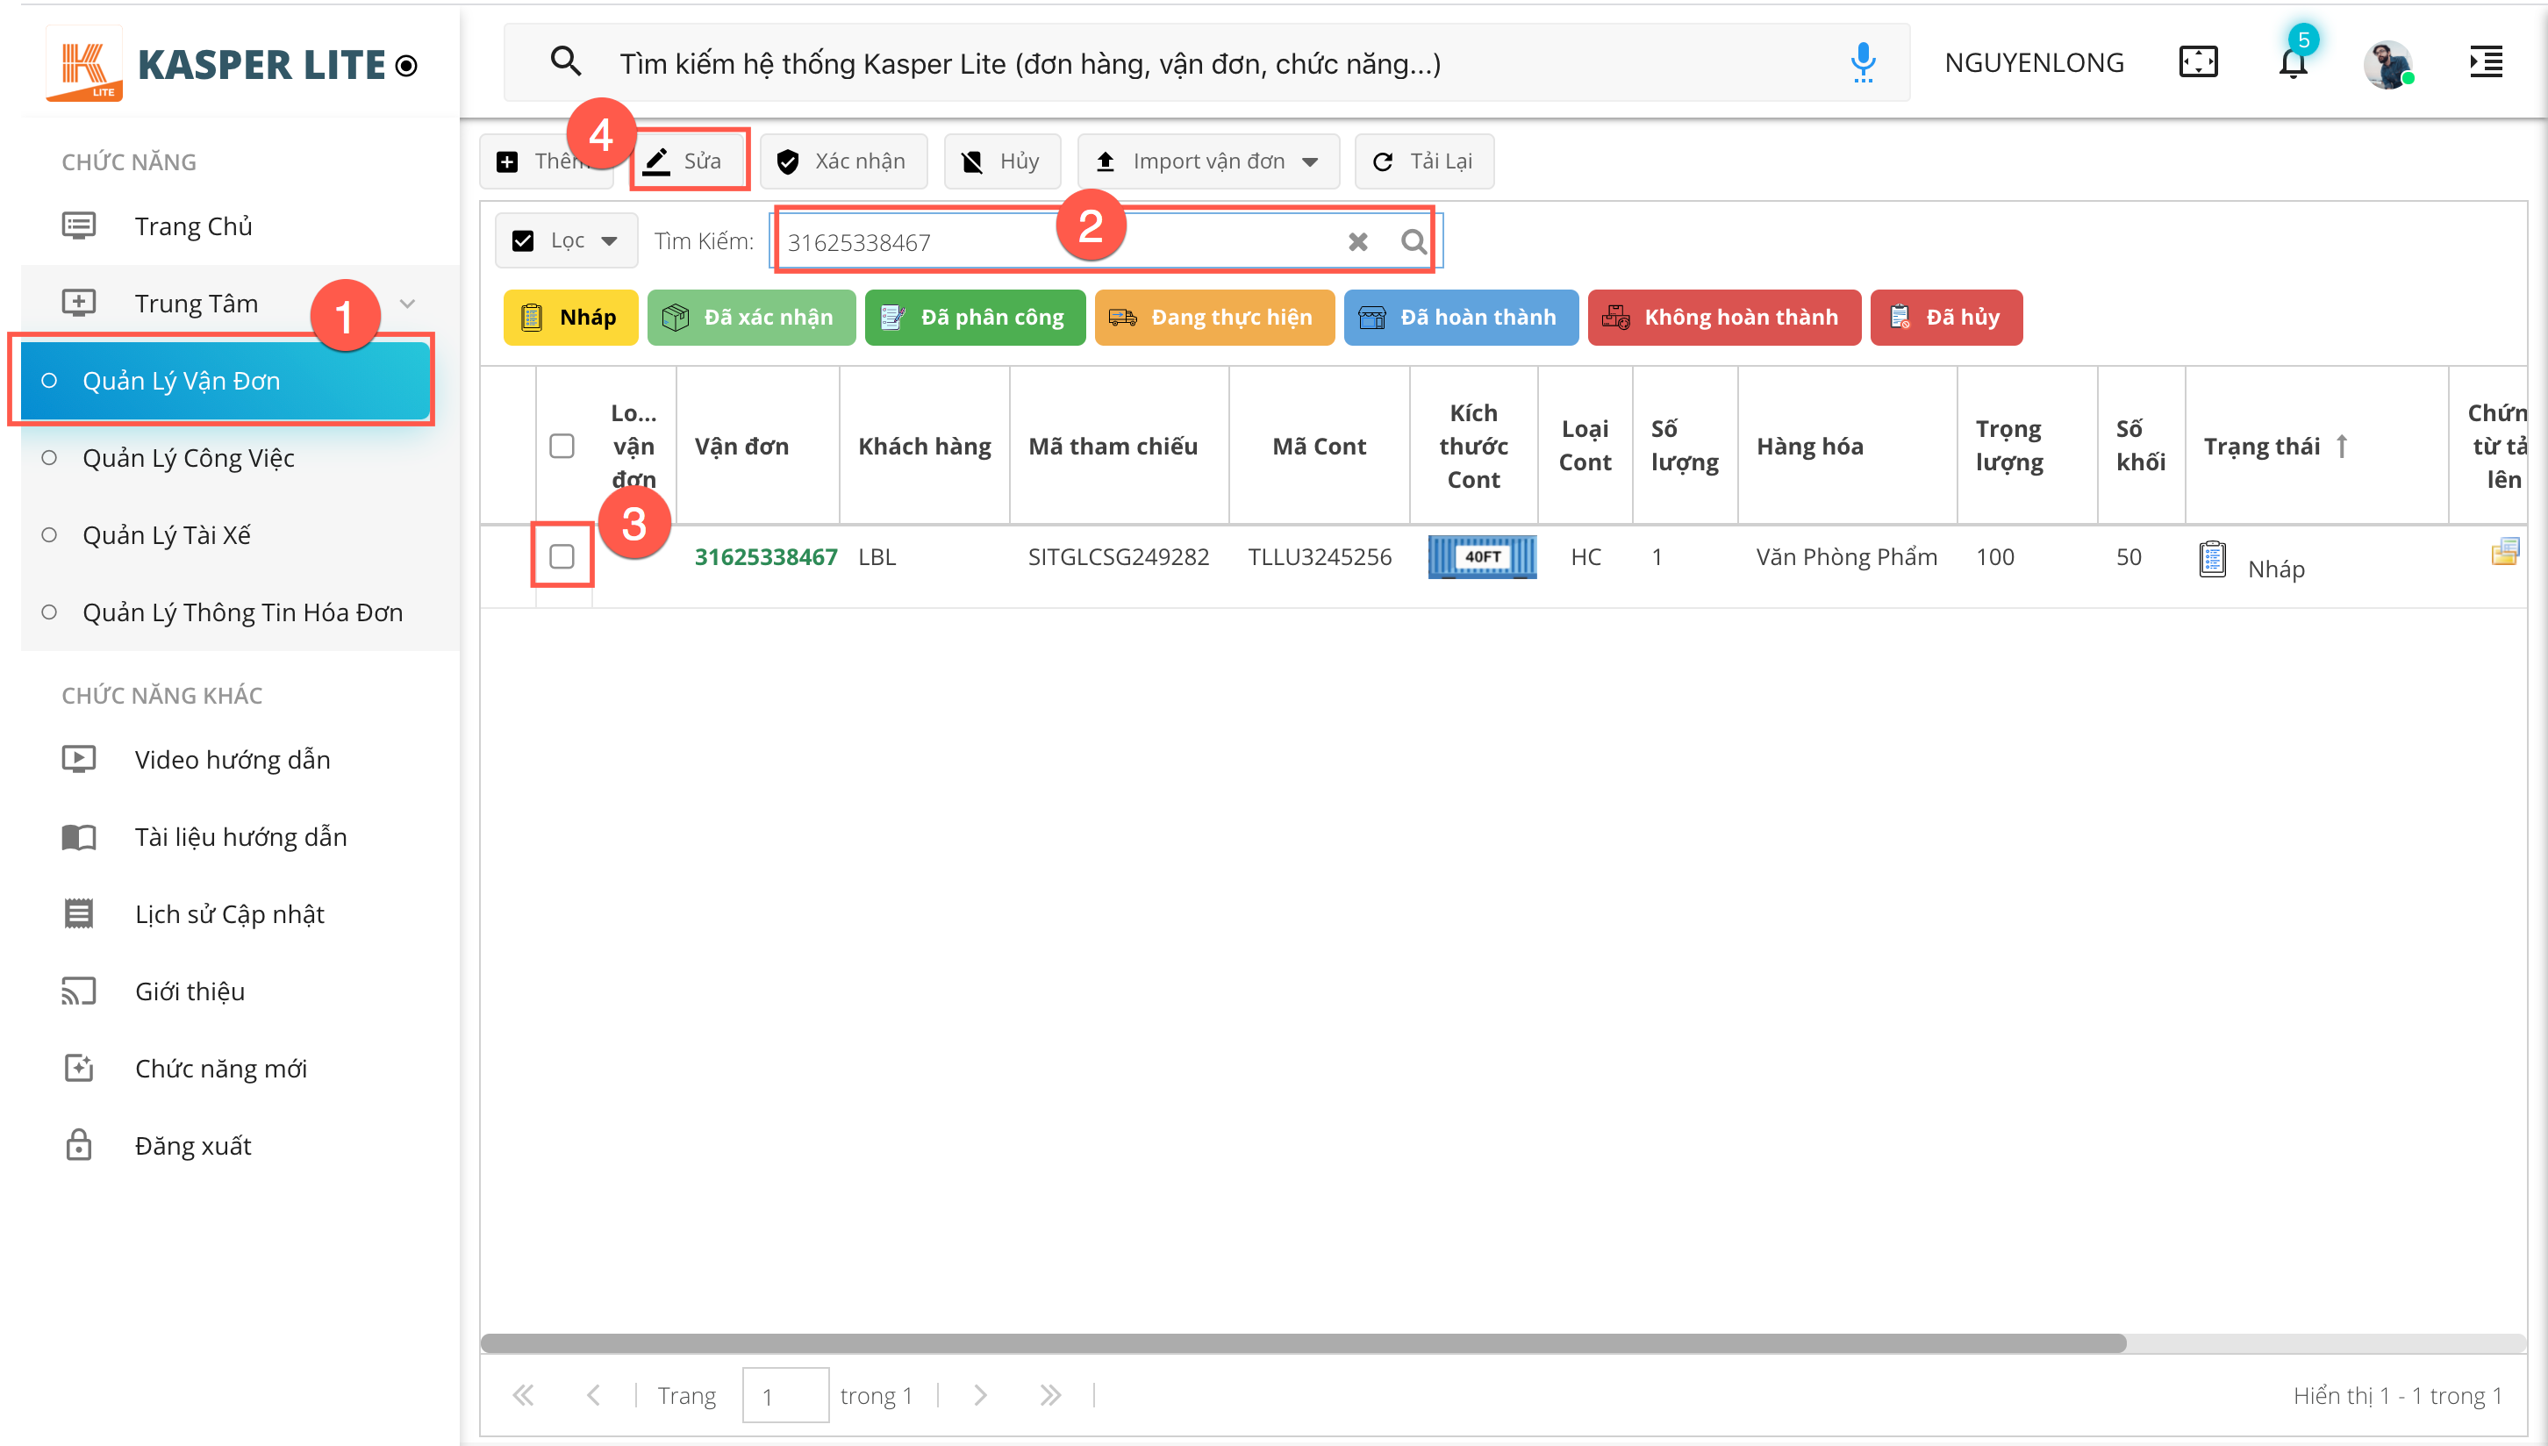
Task: Toggle the select-all header checkbox
Action: coord(562,446)
